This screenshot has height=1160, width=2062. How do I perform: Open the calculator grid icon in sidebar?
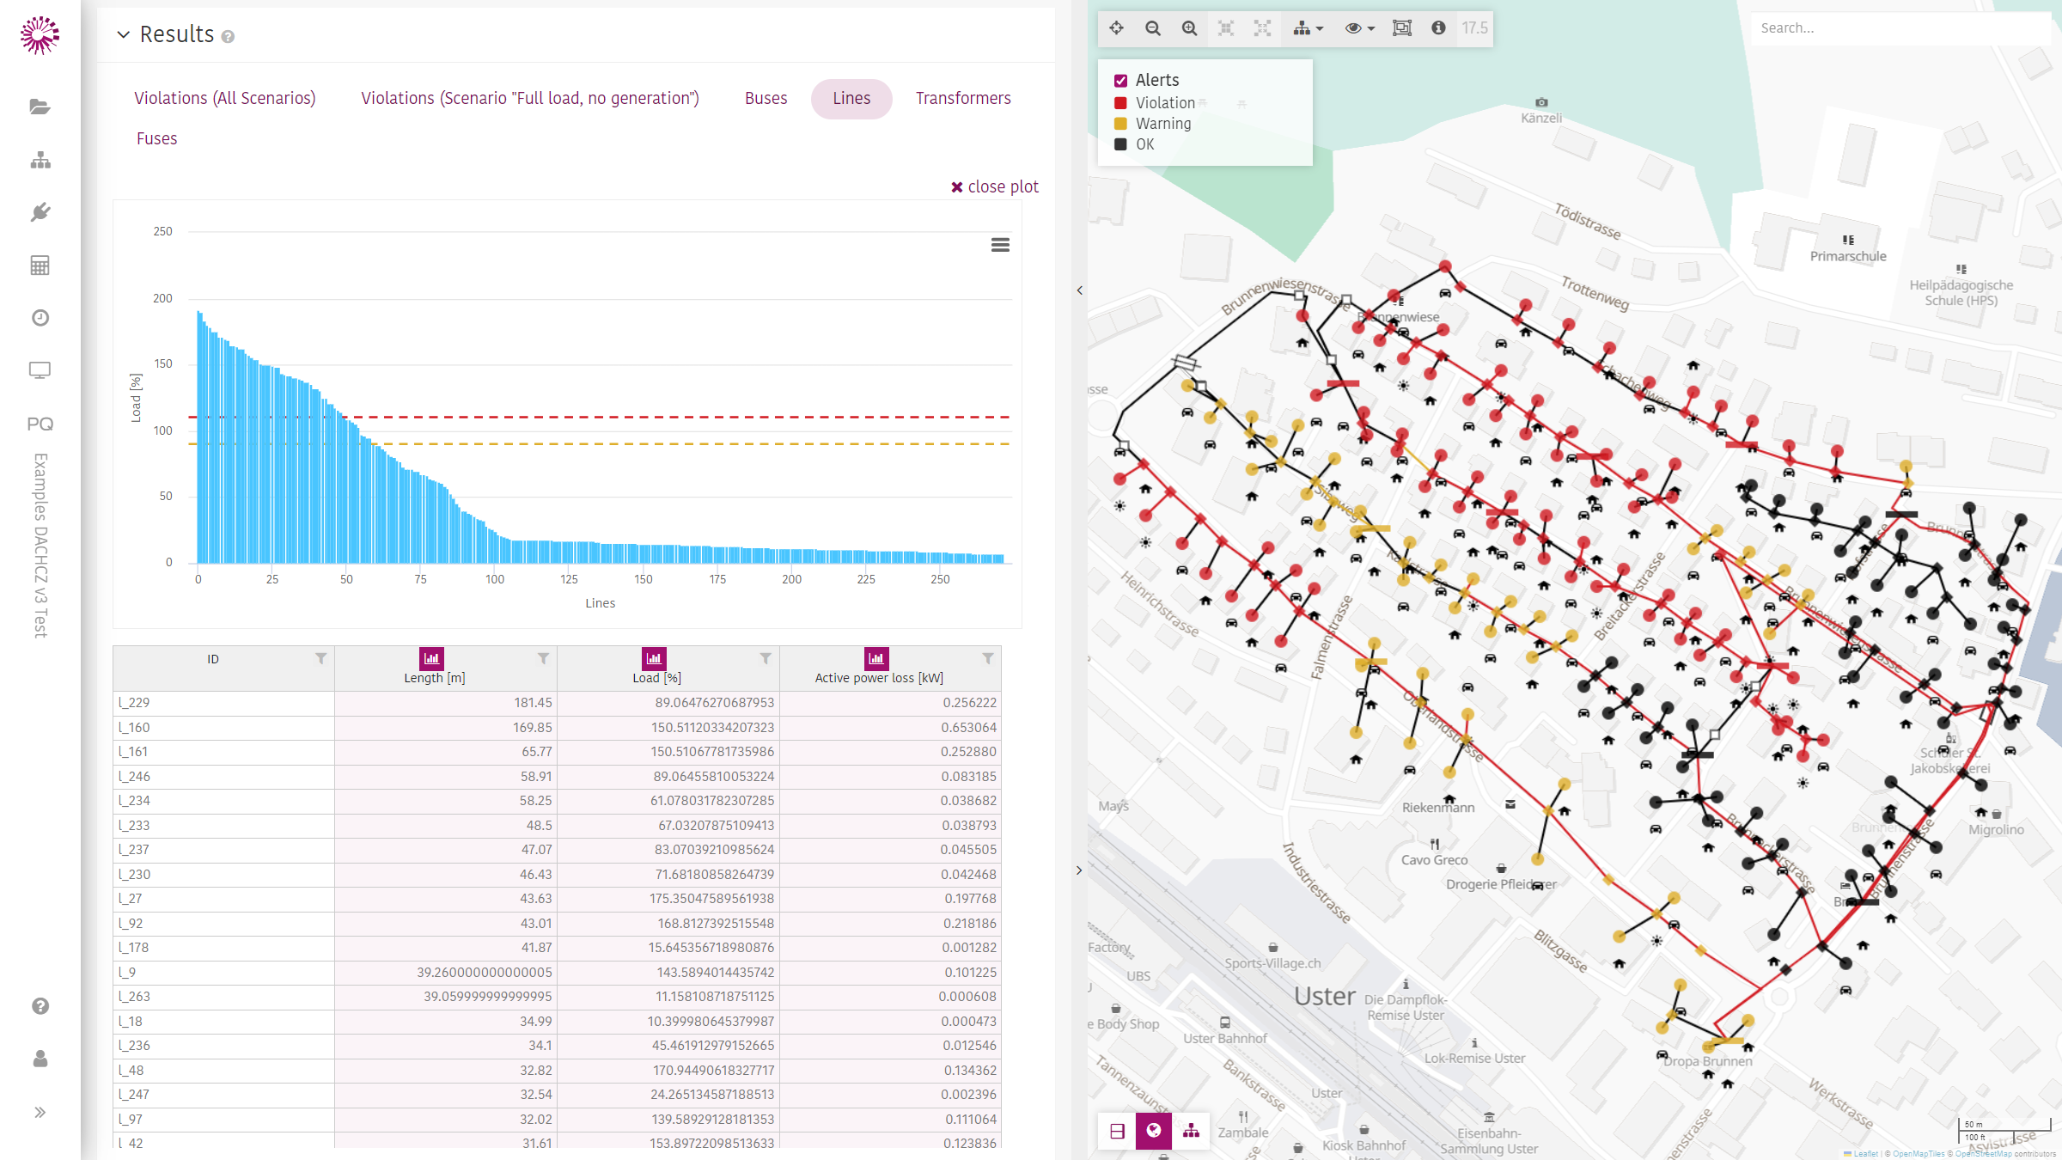[40, 265]
